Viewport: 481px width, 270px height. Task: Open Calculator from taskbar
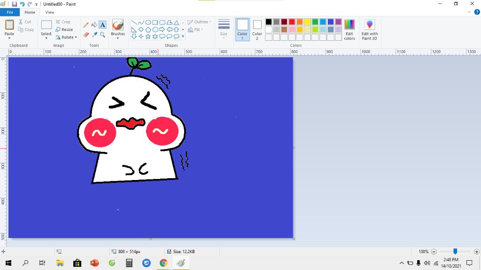(x=129, y=263)
